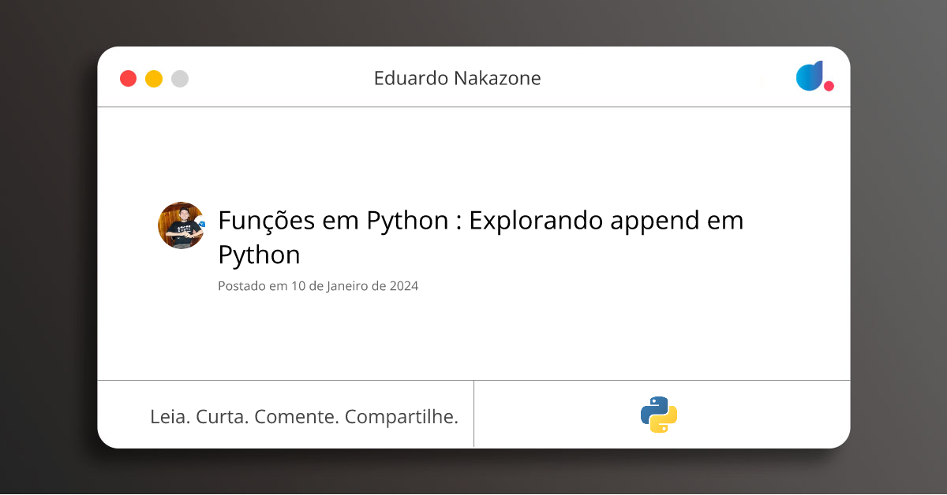Open the Python logo icon
The image size is (947, 495).
click(x=659, y=415)
